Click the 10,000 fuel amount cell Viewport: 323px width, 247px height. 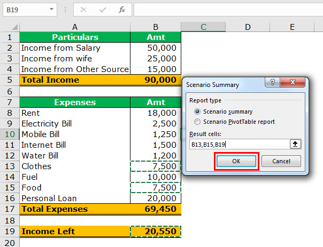(156, 177)
